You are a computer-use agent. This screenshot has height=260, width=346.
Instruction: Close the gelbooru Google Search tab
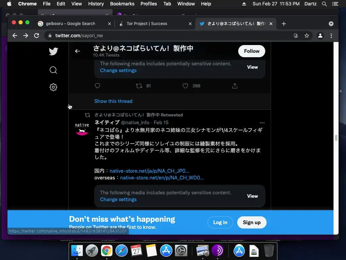click(109, 24)
